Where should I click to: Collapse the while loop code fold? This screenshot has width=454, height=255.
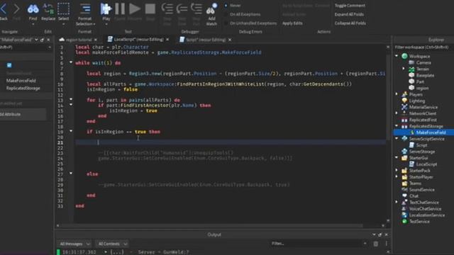click(71, 62)
